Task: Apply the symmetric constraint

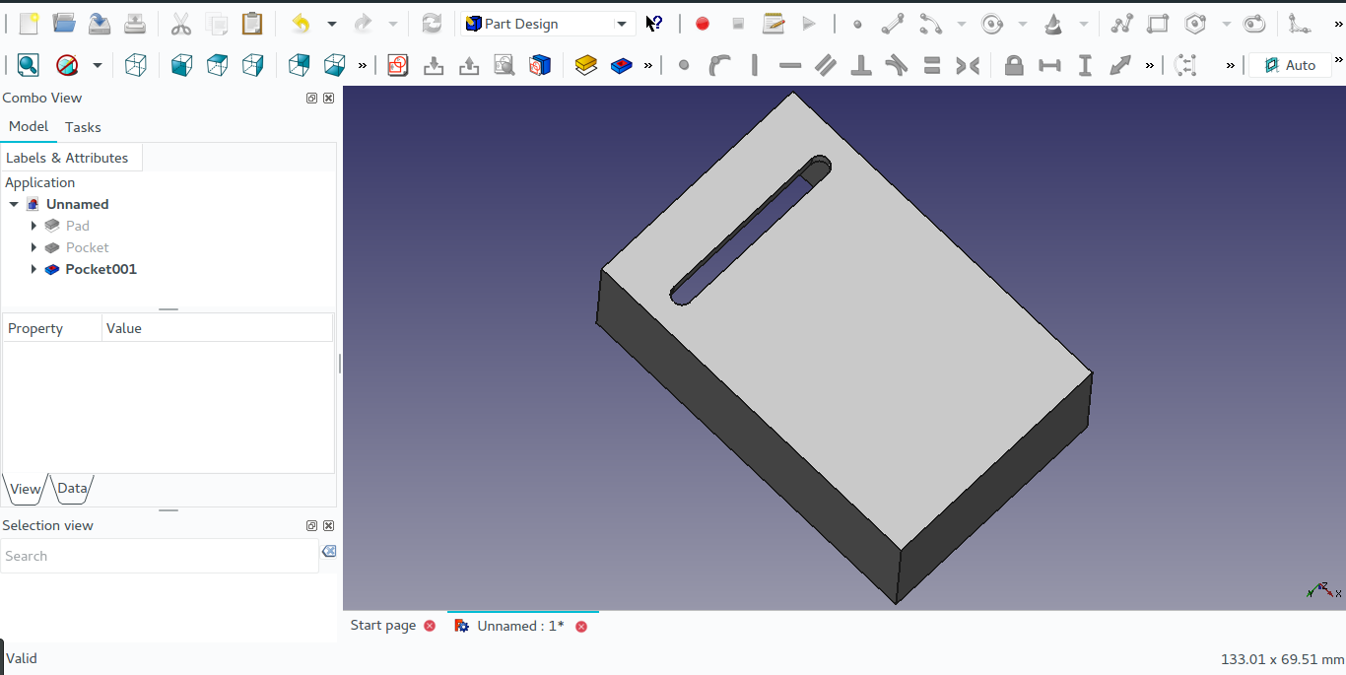Action: click(968, 65)
